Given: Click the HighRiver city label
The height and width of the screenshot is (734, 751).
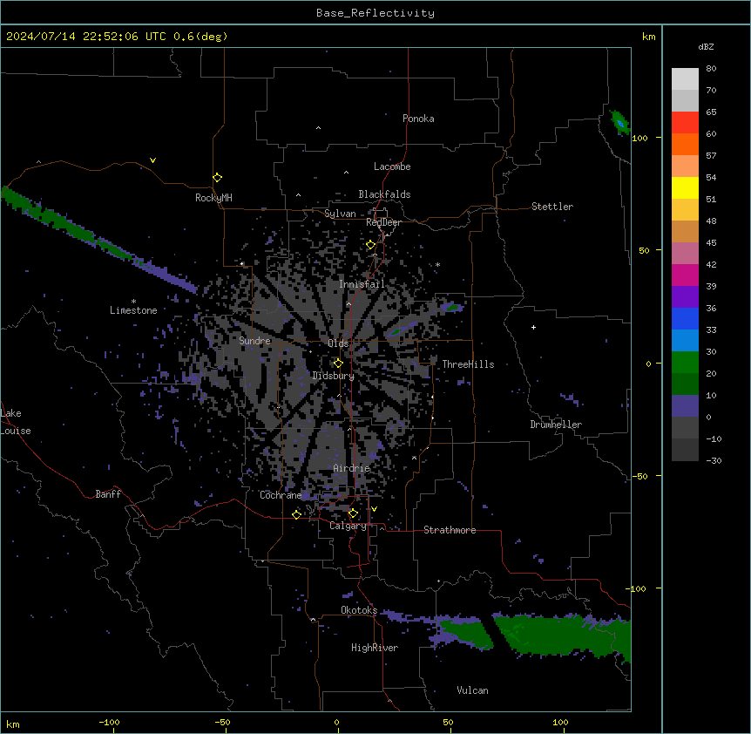Looking at the screenshot, I should [375, 648].
